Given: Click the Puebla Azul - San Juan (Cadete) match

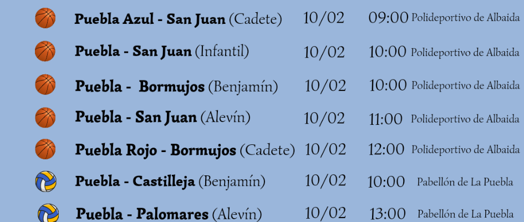Looking at the screenshot, I should (178, 19).
